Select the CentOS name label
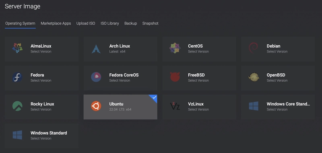Screen dimensions: 322x153 (x=195, y=46)
